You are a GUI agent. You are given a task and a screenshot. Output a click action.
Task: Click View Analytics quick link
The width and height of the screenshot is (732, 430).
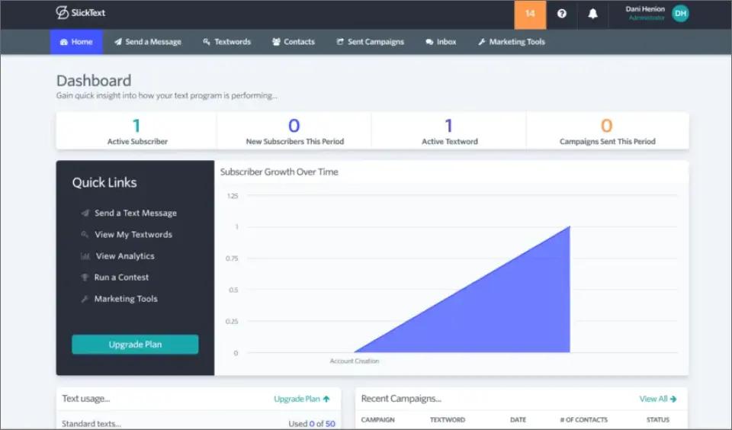coord(118,256)
